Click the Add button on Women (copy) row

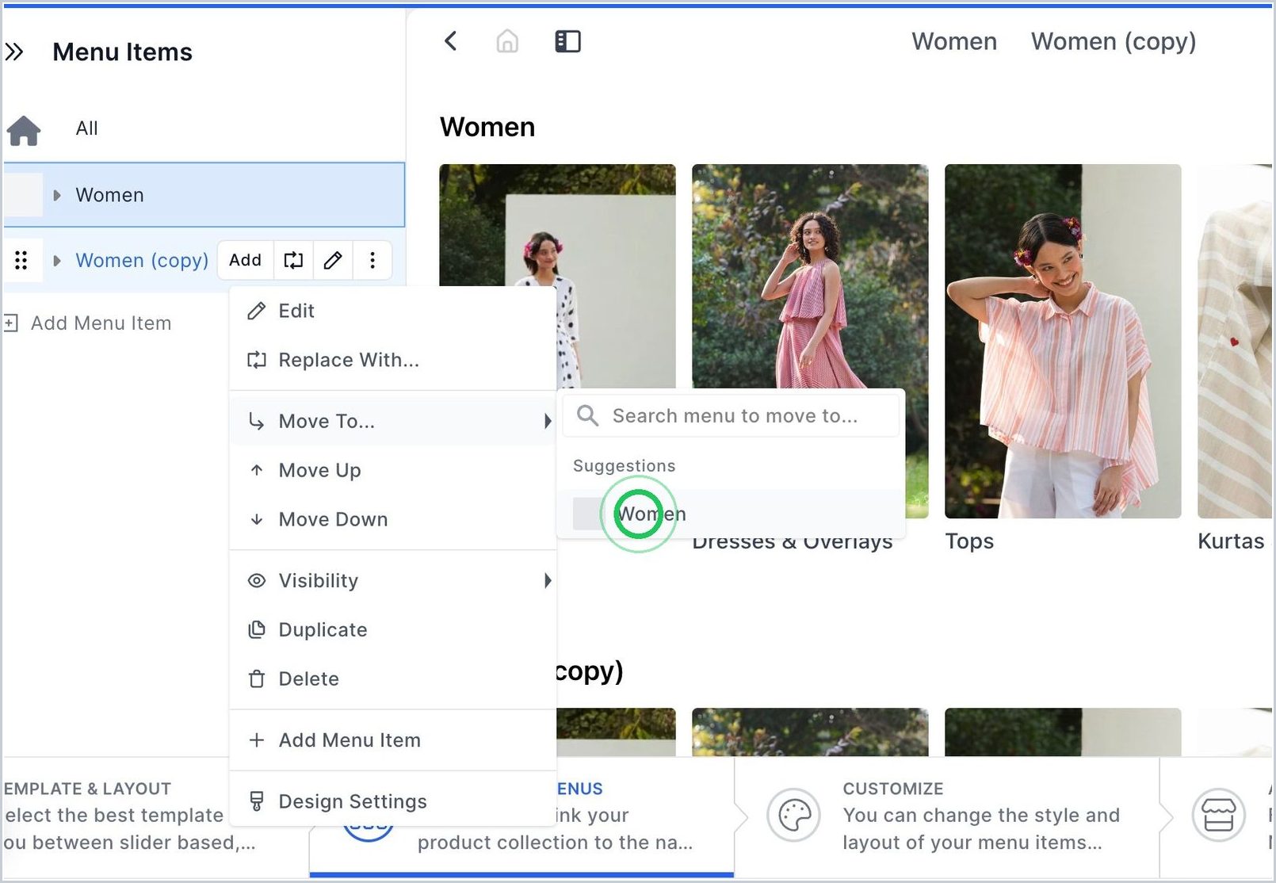245,260
